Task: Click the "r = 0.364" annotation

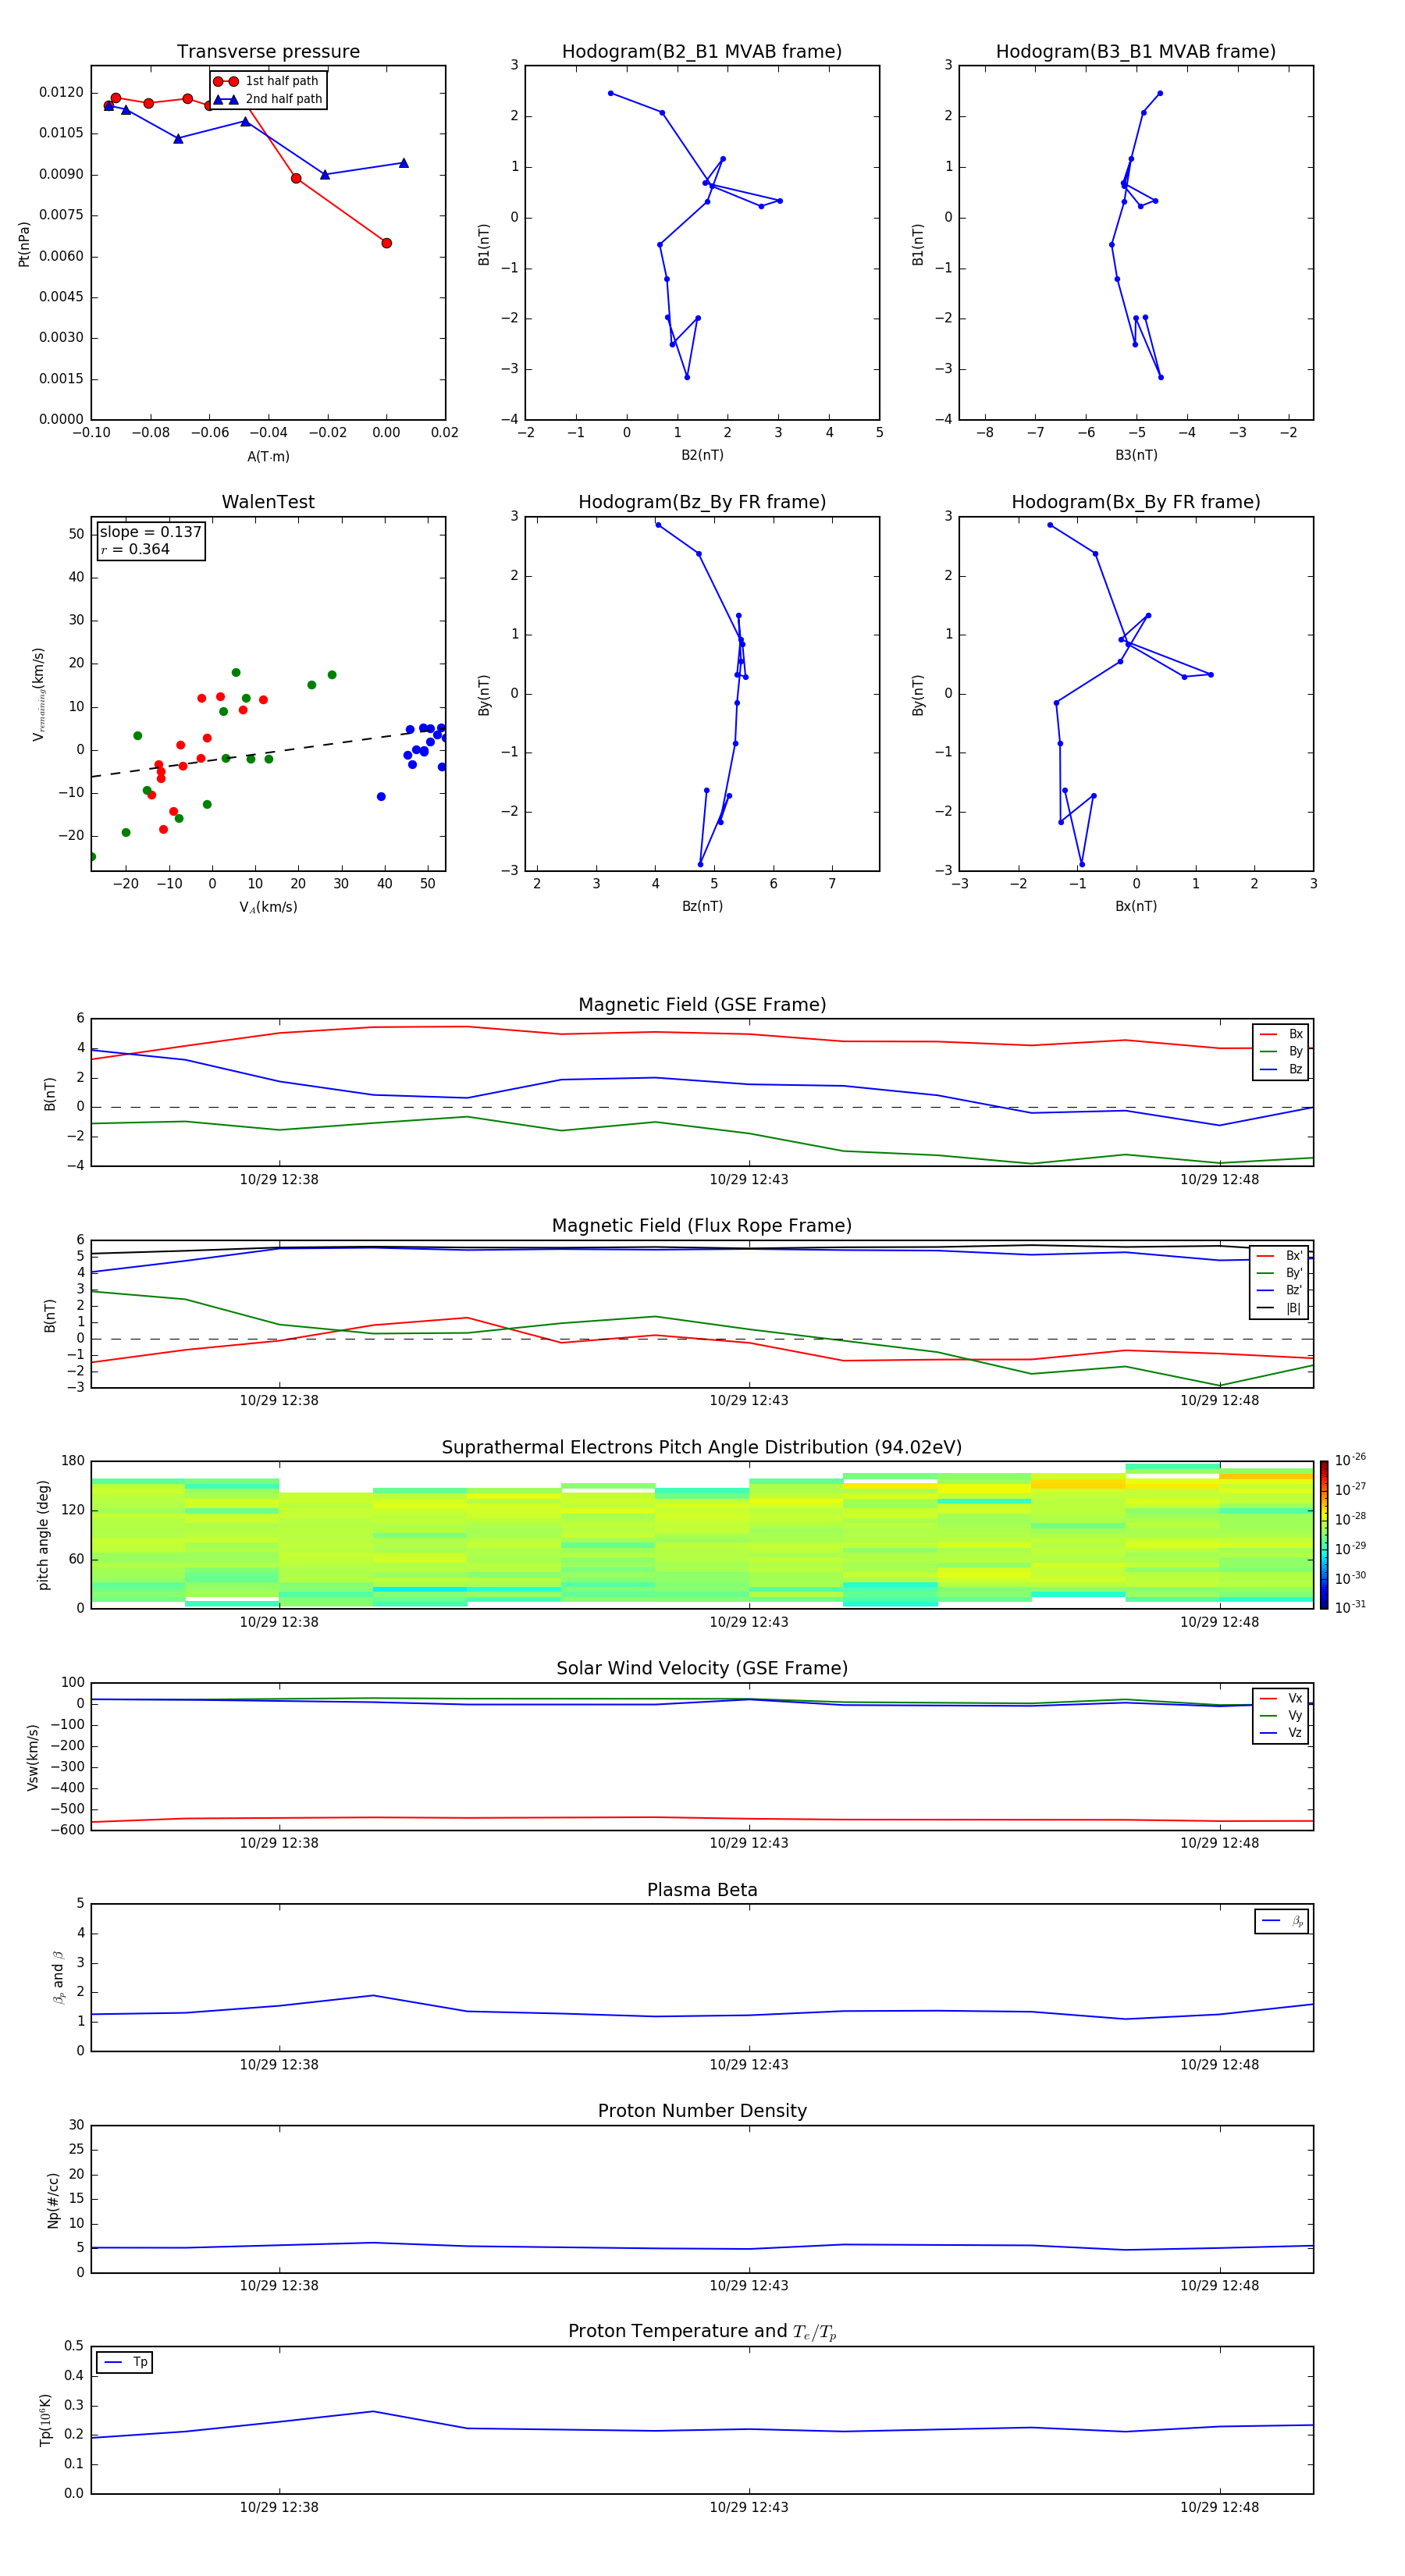Action: (135, 549)
